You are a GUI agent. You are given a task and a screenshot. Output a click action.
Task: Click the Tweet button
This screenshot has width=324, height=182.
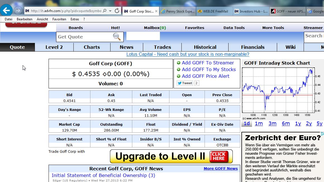[x=185, y=83]
